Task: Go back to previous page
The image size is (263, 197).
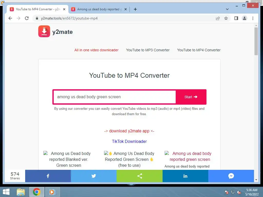Action: click(x=10, y=18)
